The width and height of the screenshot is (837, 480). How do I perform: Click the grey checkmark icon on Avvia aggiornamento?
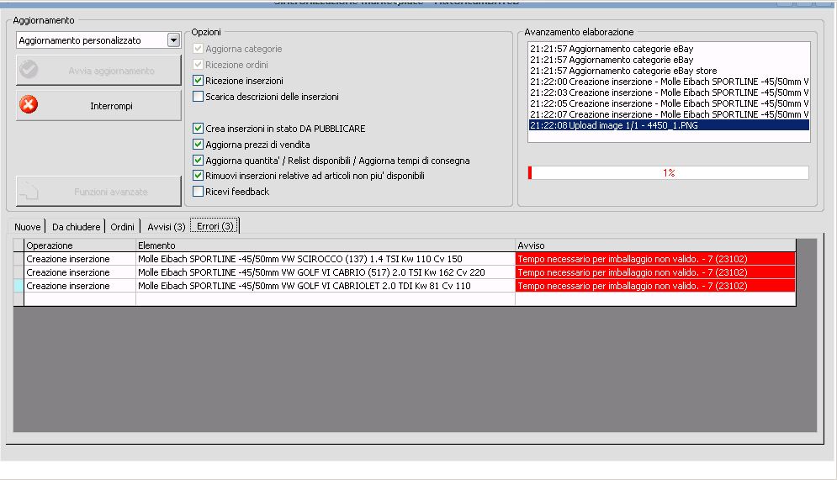(29, 69)
